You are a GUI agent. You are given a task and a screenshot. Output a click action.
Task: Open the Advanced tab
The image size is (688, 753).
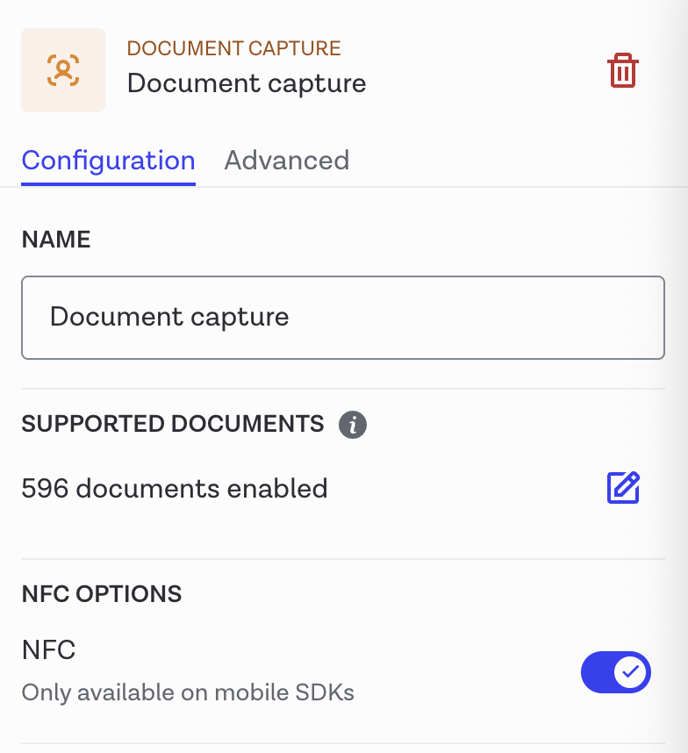[286, 161]
